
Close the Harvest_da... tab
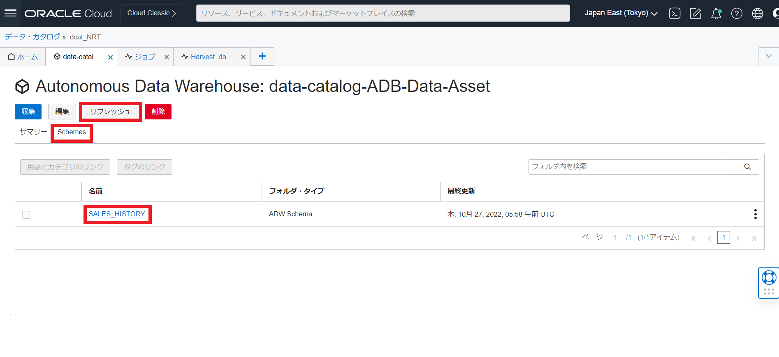[243, 57]
